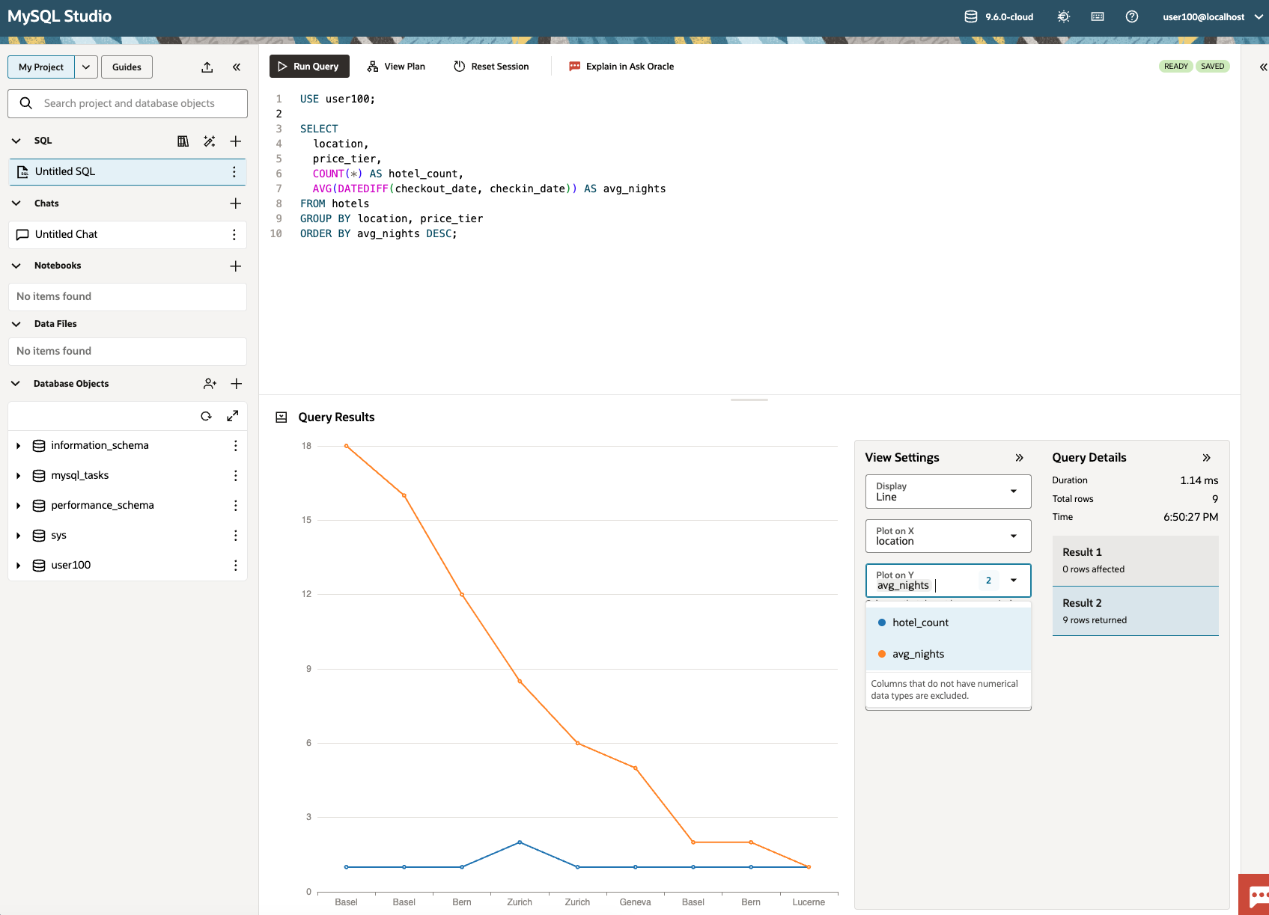Click the magic wand generate SQL icon
The width and height of the screenshot is (1269, 915).
point(210,141)
